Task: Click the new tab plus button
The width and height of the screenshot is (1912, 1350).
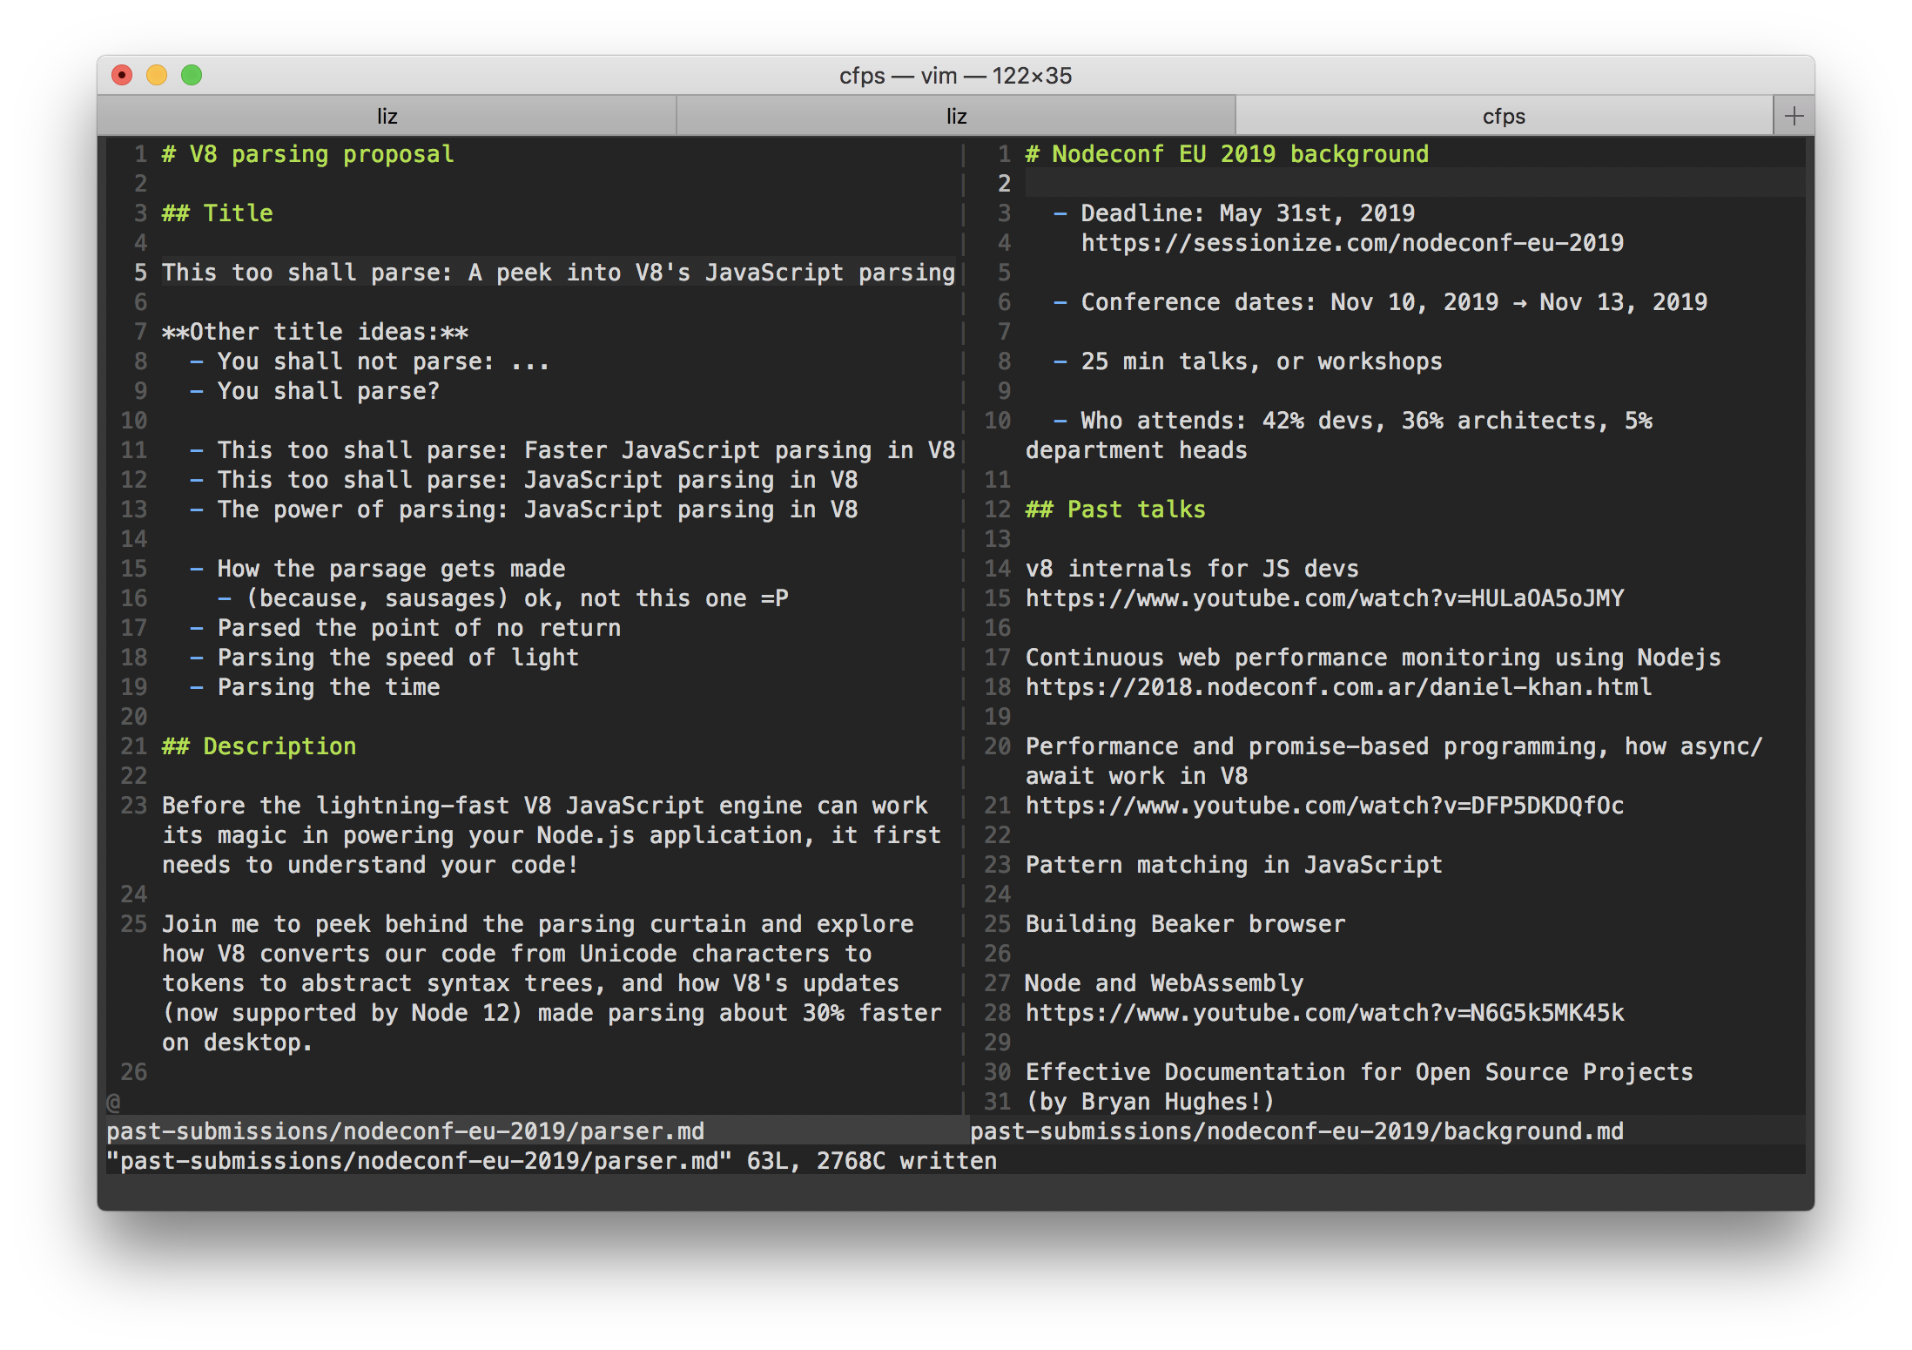Action: [1794, 116]
